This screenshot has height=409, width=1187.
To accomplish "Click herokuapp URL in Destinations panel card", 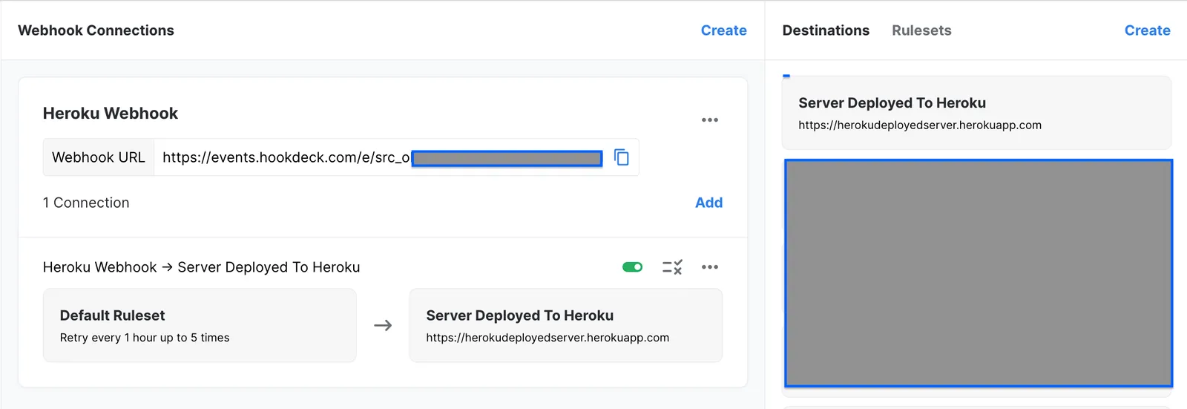I will tap(920, 125).
